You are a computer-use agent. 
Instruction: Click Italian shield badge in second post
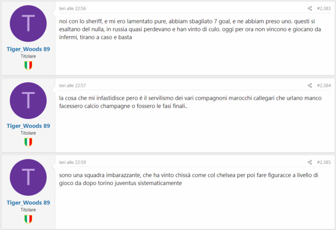coord(28,143)
